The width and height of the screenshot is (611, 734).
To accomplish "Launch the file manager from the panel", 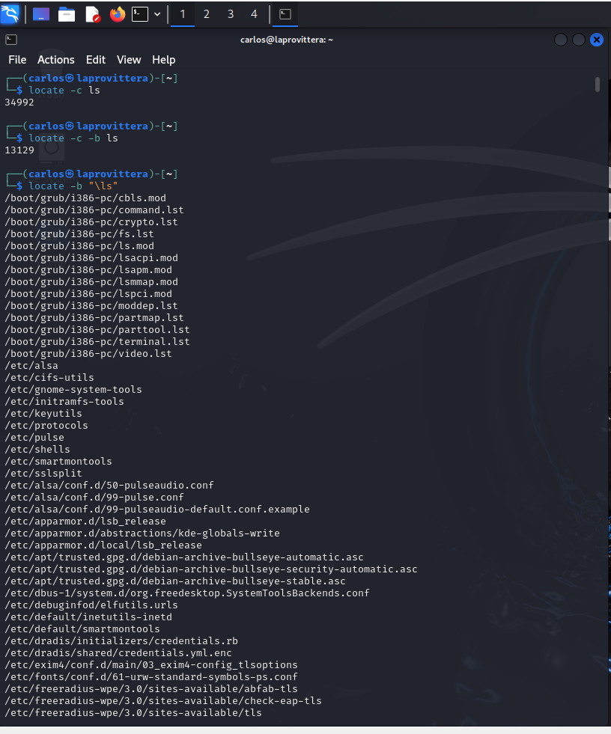I will [x=67, y=14].
